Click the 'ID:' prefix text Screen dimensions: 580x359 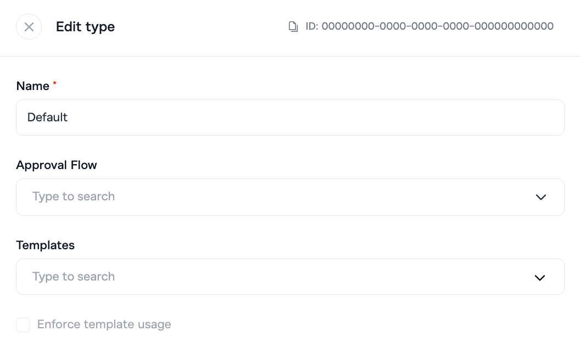(x=312, y=26)
